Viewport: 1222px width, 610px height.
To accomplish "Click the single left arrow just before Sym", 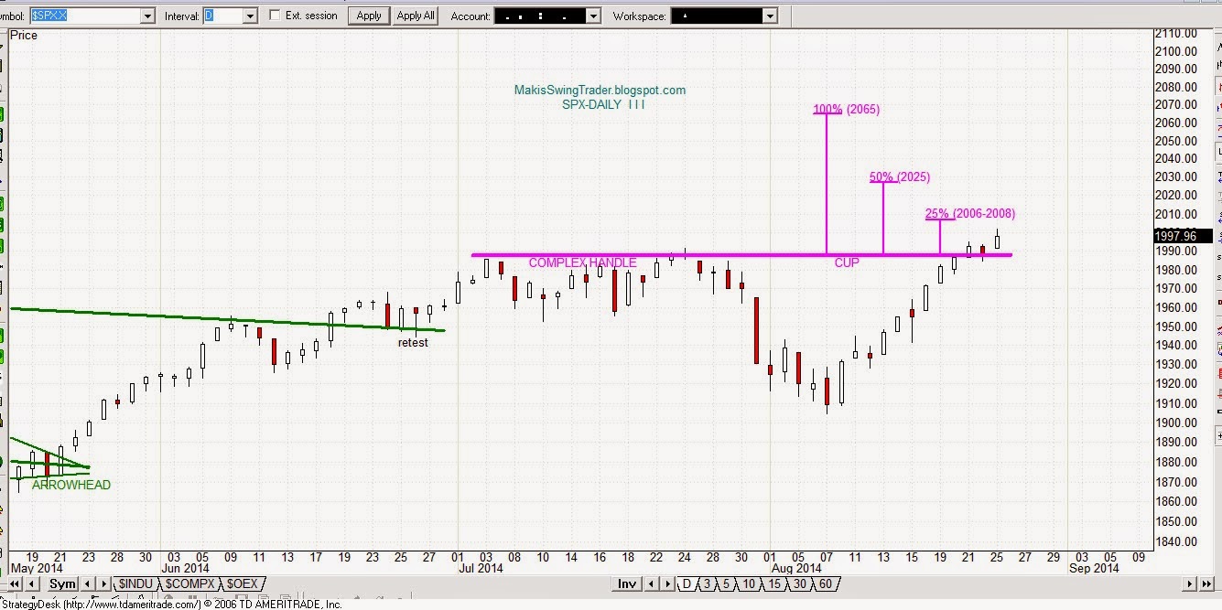I will 32,583.
